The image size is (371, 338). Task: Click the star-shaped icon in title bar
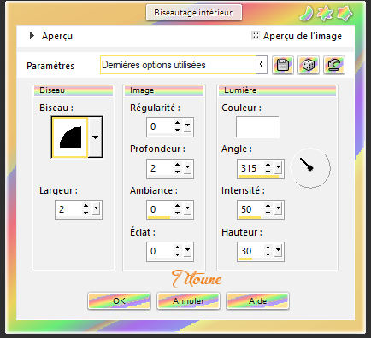click(325, 14)
